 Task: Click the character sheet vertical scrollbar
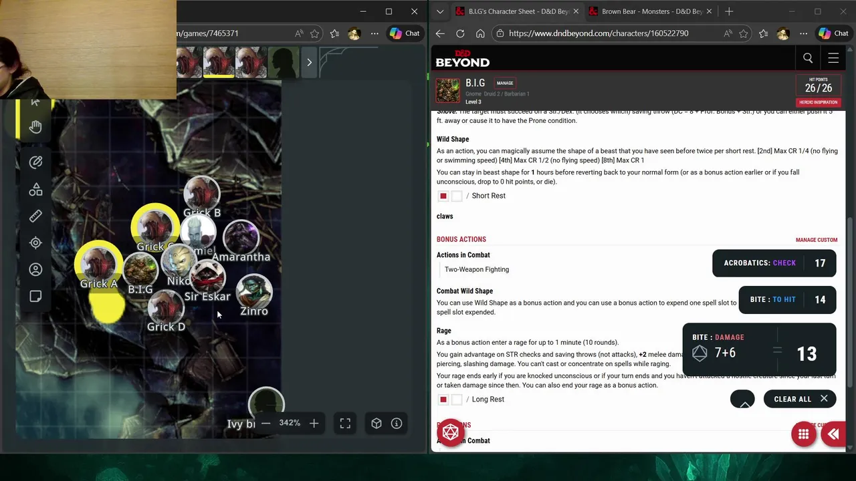(850, 301)
